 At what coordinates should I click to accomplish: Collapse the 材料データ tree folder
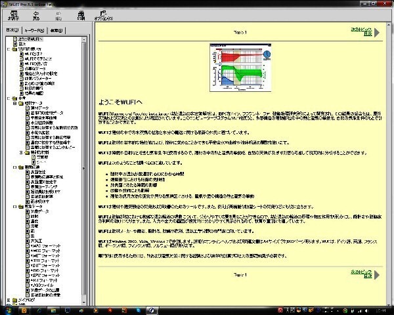[13, 104]
